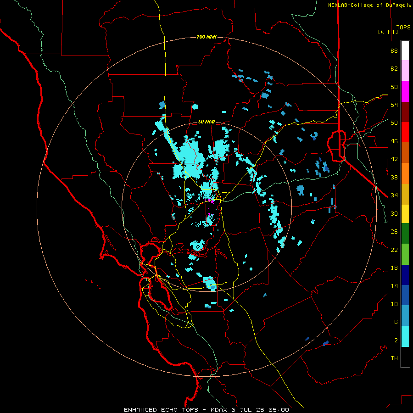Click the medium blue 18 kft legend swatch
This screenshot has width=413, height=413.
[x=405, y=295]
